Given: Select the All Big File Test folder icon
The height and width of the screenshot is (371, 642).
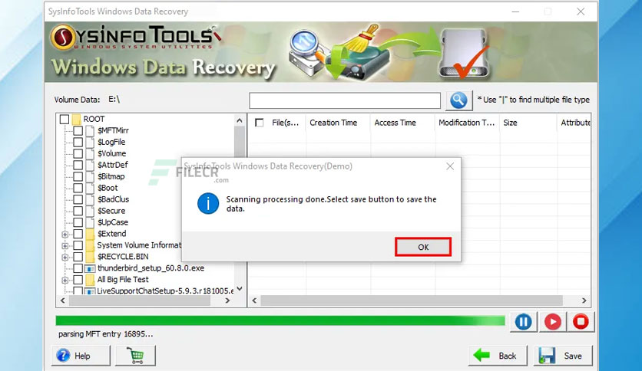Looking at the screenshot, I should 90,280.
